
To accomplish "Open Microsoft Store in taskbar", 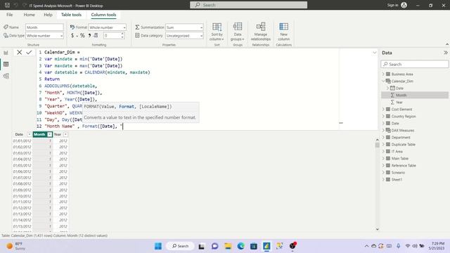I will point(254,246).
